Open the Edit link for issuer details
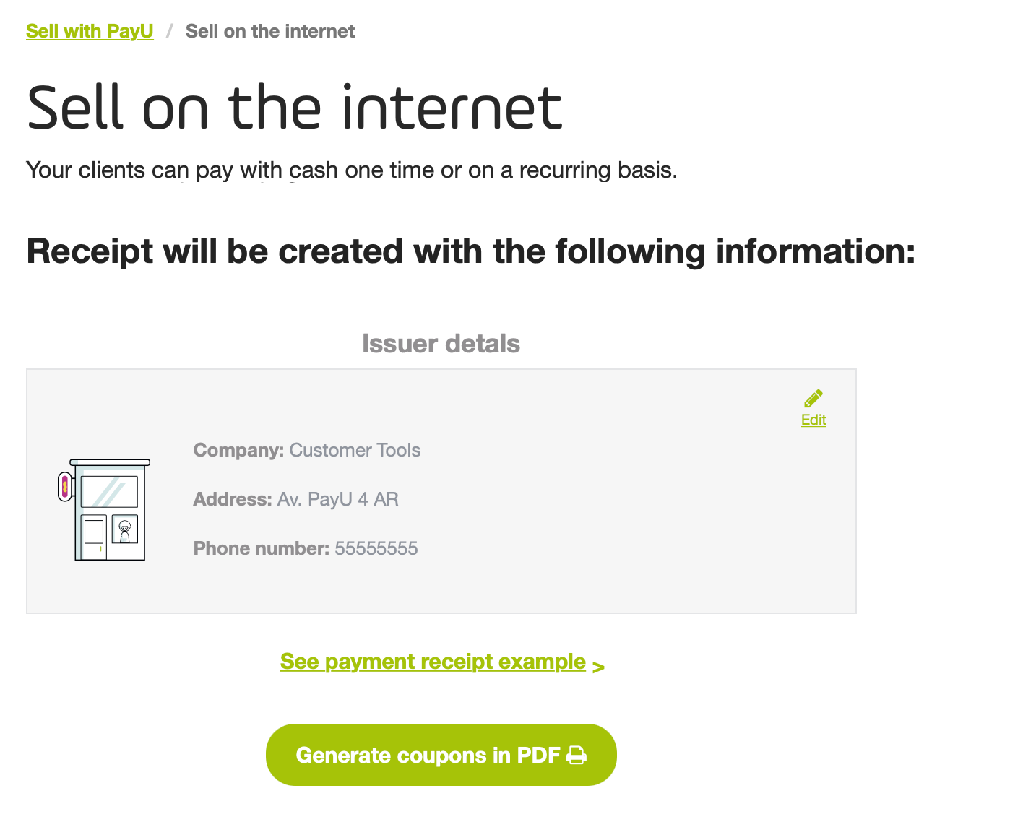The width and height of the screenshot is (1023, 835). coord(813,420)
